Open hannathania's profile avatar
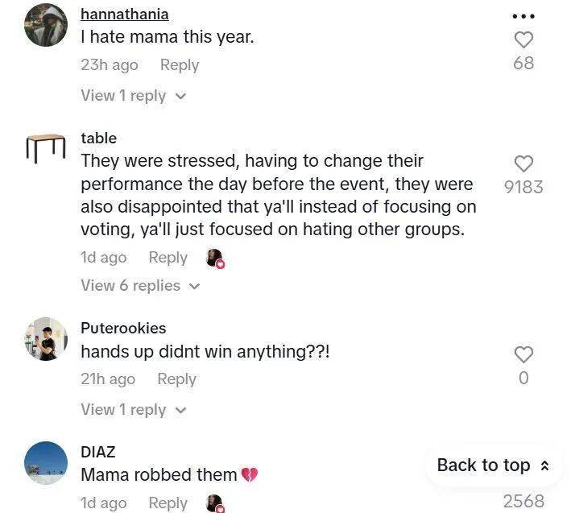The height and width of the screenshot is (513, 571). tap(46, 25)
